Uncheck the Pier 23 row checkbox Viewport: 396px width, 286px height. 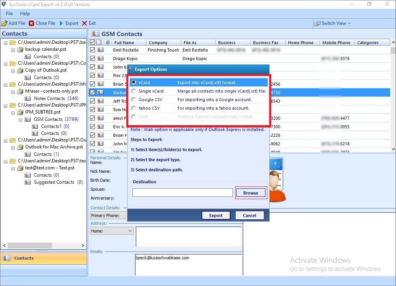pyautogui.click(x=93, y=76)
